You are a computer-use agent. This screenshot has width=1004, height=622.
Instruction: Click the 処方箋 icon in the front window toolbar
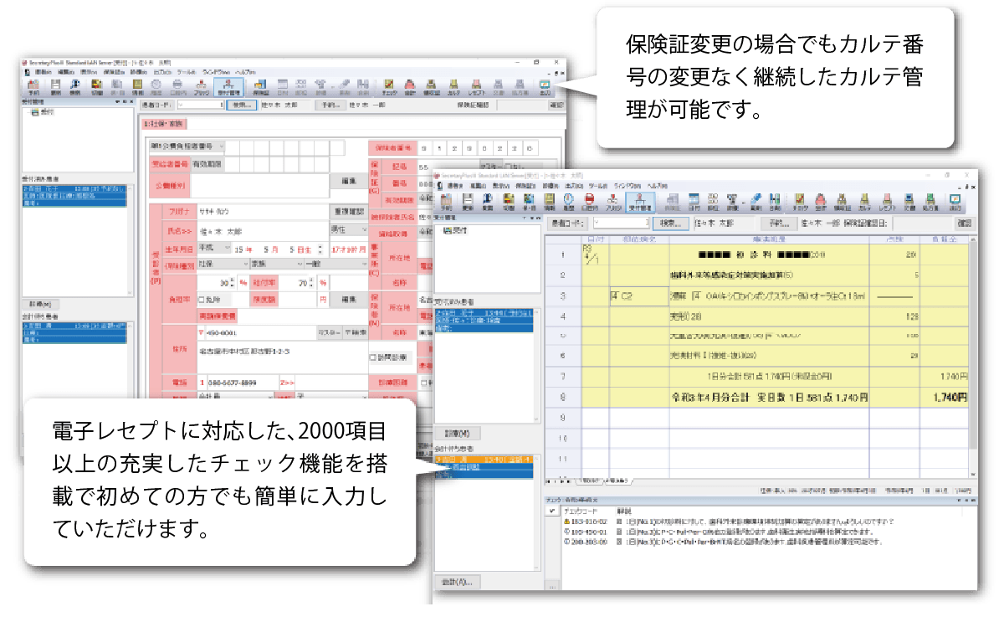pos(930,203)
